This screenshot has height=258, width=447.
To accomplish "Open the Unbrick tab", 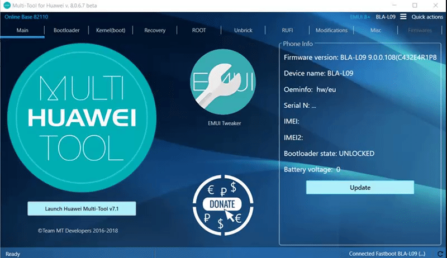I will pos(243,30).
